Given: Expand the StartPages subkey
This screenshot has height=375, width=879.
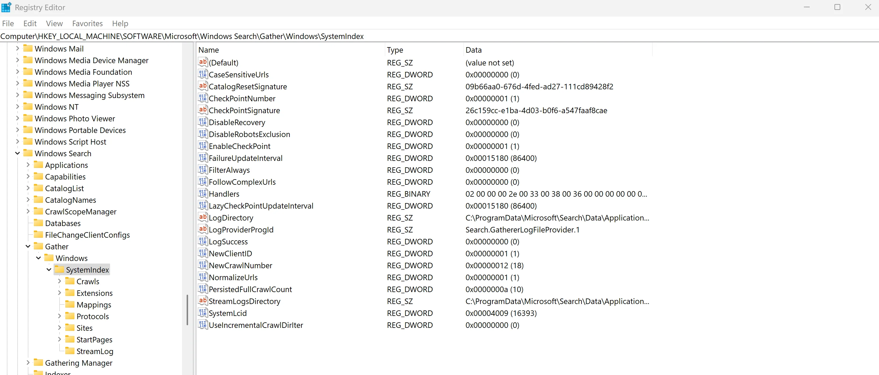Looking at the screenshot, I should (x=59, y=339).
